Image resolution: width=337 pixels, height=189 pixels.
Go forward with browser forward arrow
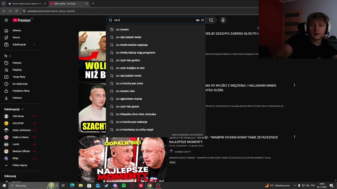10,11
